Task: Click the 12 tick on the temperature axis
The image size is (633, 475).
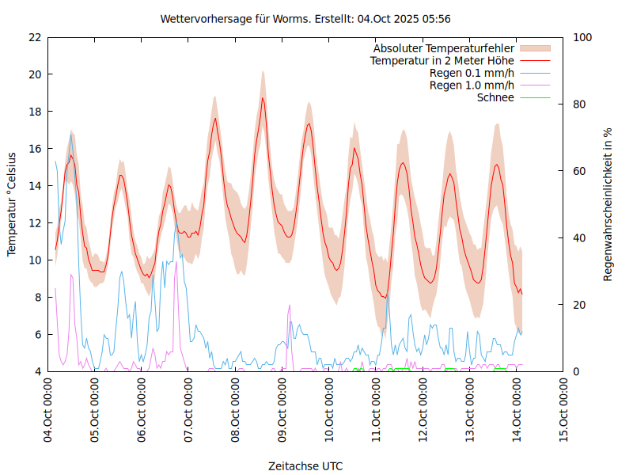Action: [35, 223]
